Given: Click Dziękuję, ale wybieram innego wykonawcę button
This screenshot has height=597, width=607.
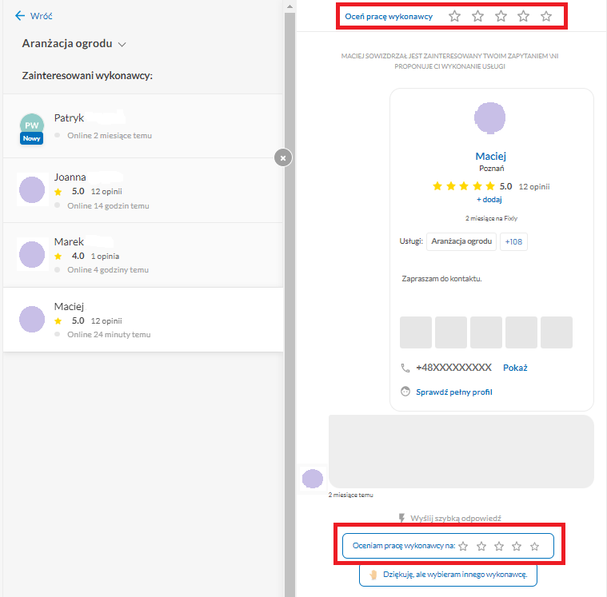Looking at the screenshot, I should [448, 575].
